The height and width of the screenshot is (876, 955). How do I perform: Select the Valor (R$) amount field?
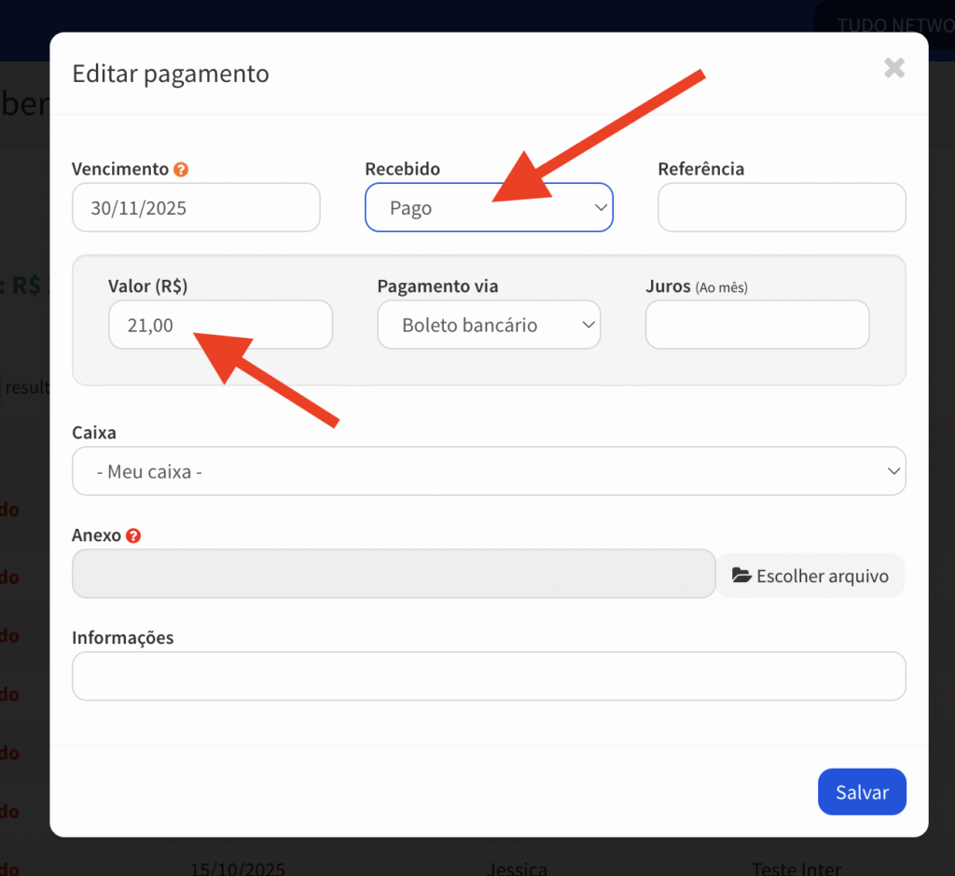(x=220, y=325)
